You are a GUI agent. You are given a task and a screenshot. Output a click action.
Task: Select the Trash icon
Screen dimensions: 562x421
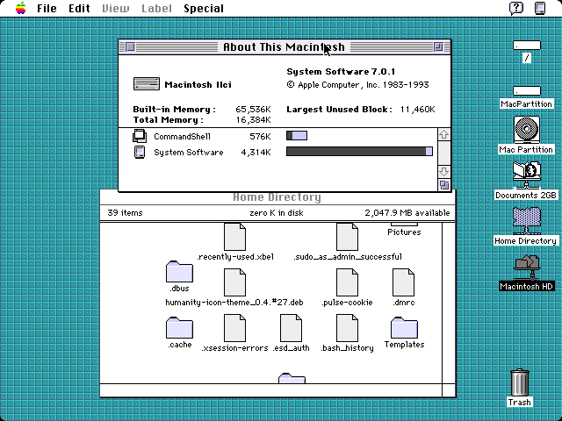(519, 382)
